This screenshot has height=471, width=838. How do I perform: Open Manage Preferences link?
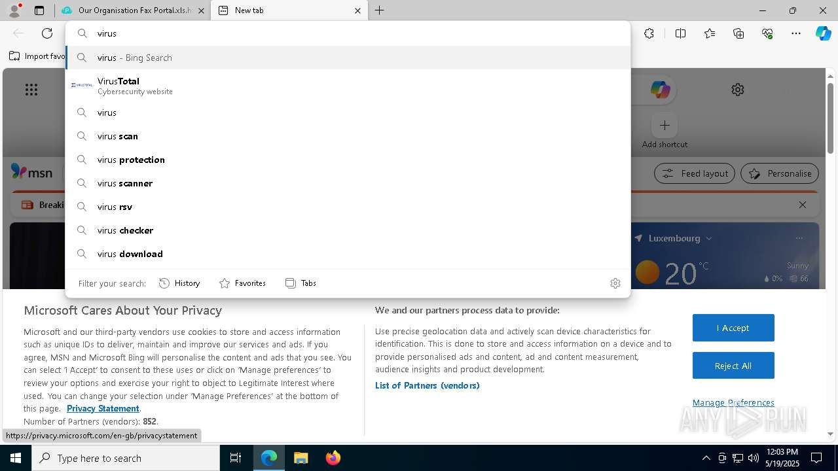pyautogui.click(x=733, y=402)
